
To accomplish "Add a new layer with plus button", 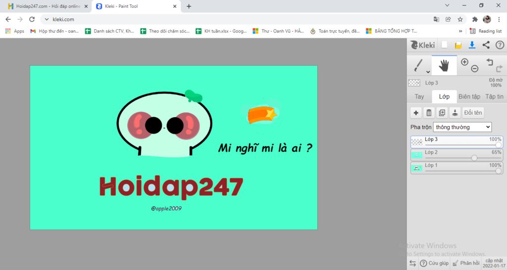I will 416,113.
